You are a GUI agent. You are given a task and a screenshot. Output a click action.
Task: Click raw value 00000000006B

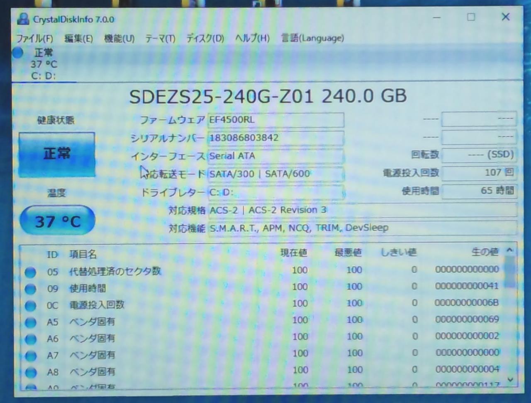tap(467, 303)
